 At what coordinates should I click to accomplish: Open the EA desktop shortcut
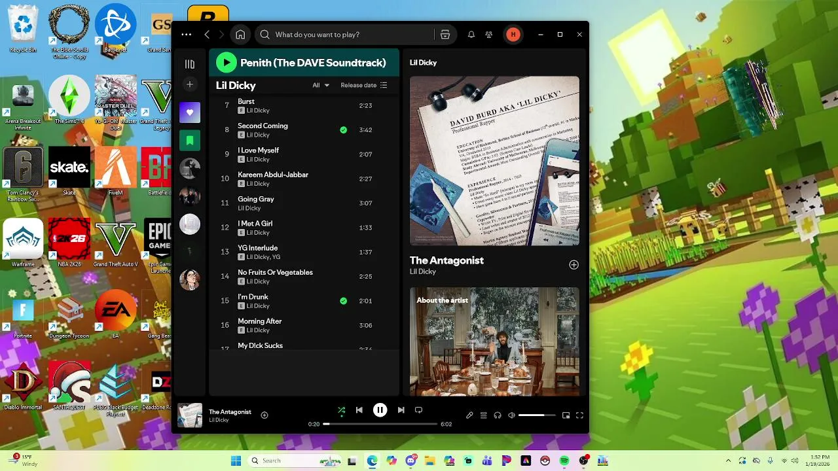115,314
